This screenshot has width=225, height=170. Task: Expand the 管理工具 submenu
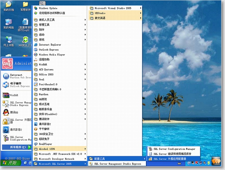[x=44, y=25]
